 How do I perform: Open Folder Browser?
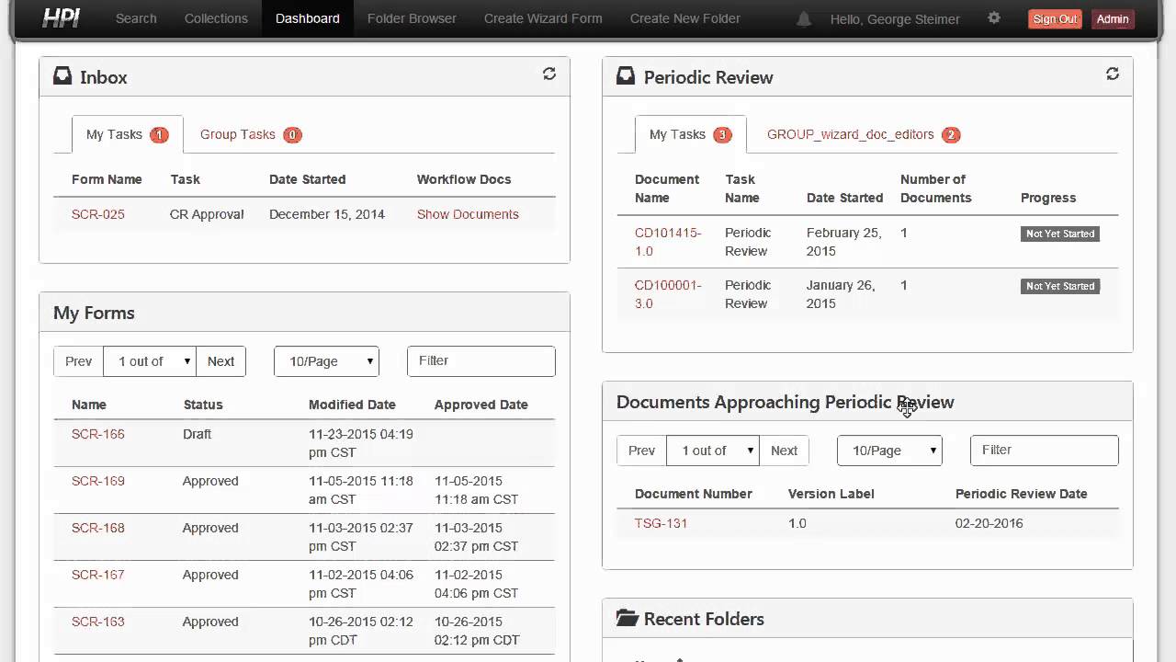coord(412,18)
